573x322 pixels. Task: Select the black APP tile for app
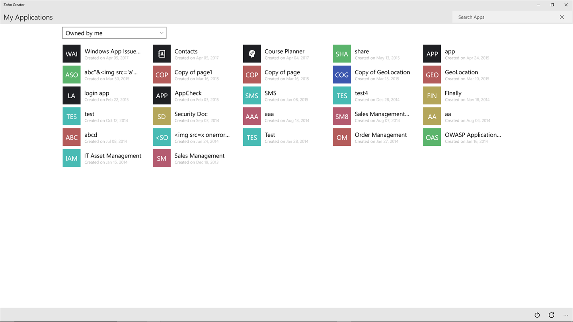point(432,54)
